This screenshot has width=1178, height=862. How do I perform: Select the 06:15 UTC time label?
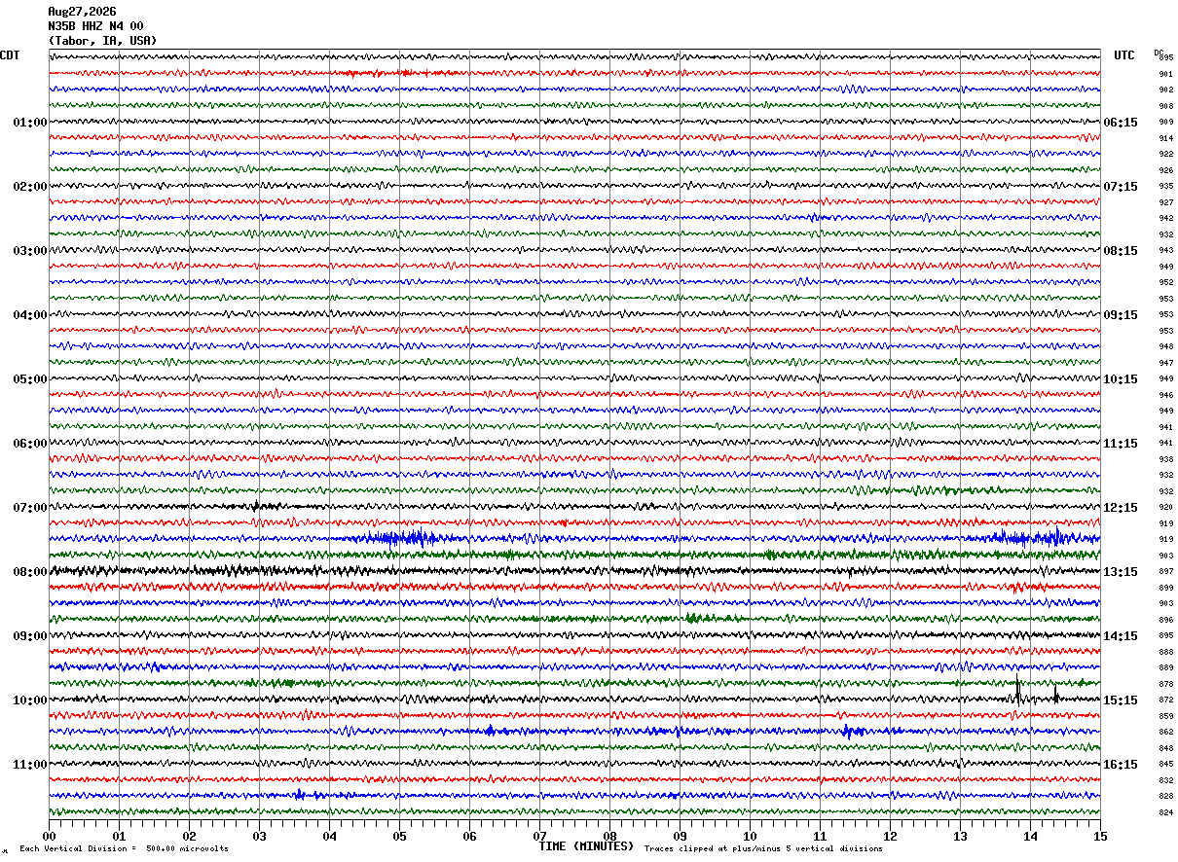coord(1121,123)
